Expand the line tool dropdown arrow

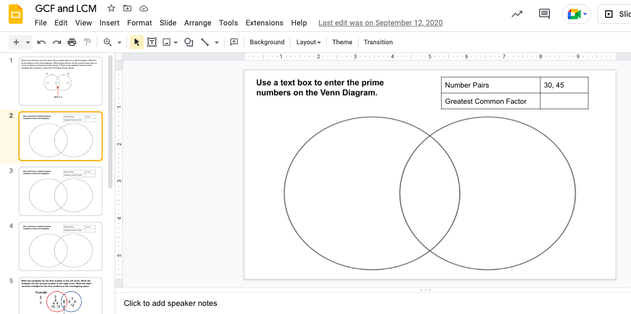click(217, 42)
